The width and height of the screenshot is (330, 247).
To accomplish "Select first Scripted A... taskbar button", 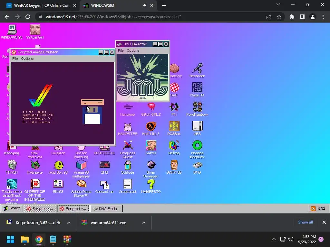I will pyautogui.click(x=40, y=208).
